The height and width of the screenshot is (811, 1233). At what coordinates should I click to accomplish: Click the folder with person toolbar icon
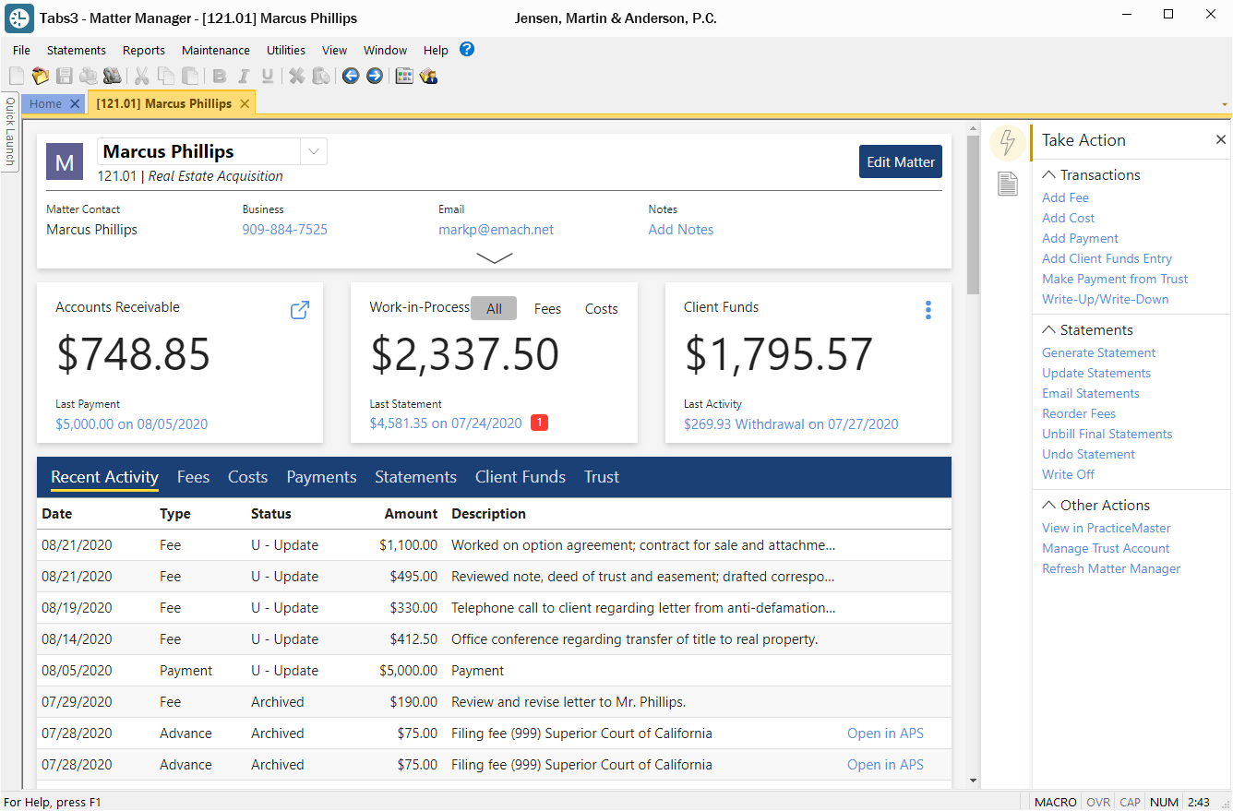pos(428,76)
